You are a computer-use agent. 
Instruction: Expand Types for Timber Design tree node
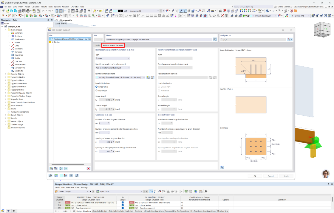[x=6, y=96]
